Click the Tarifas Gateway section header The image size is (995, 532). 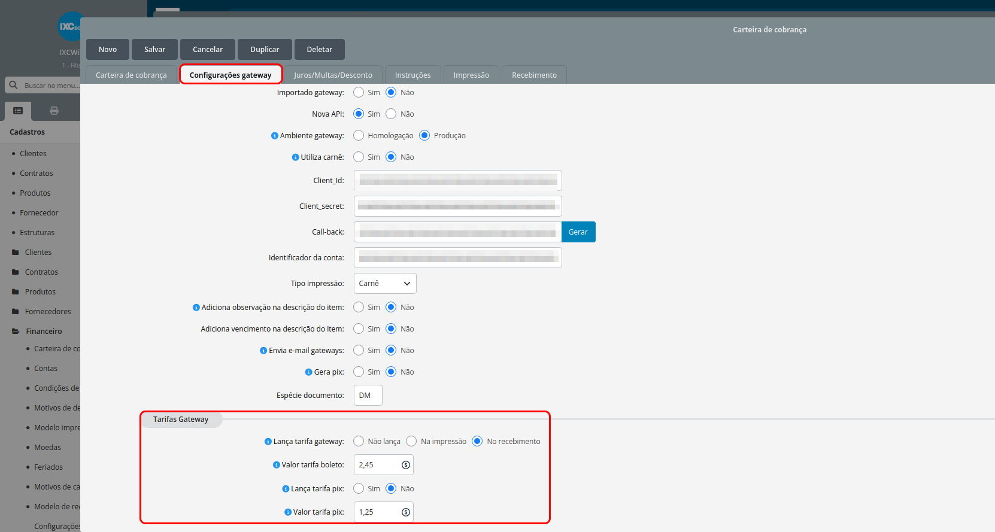coord(181,419)
